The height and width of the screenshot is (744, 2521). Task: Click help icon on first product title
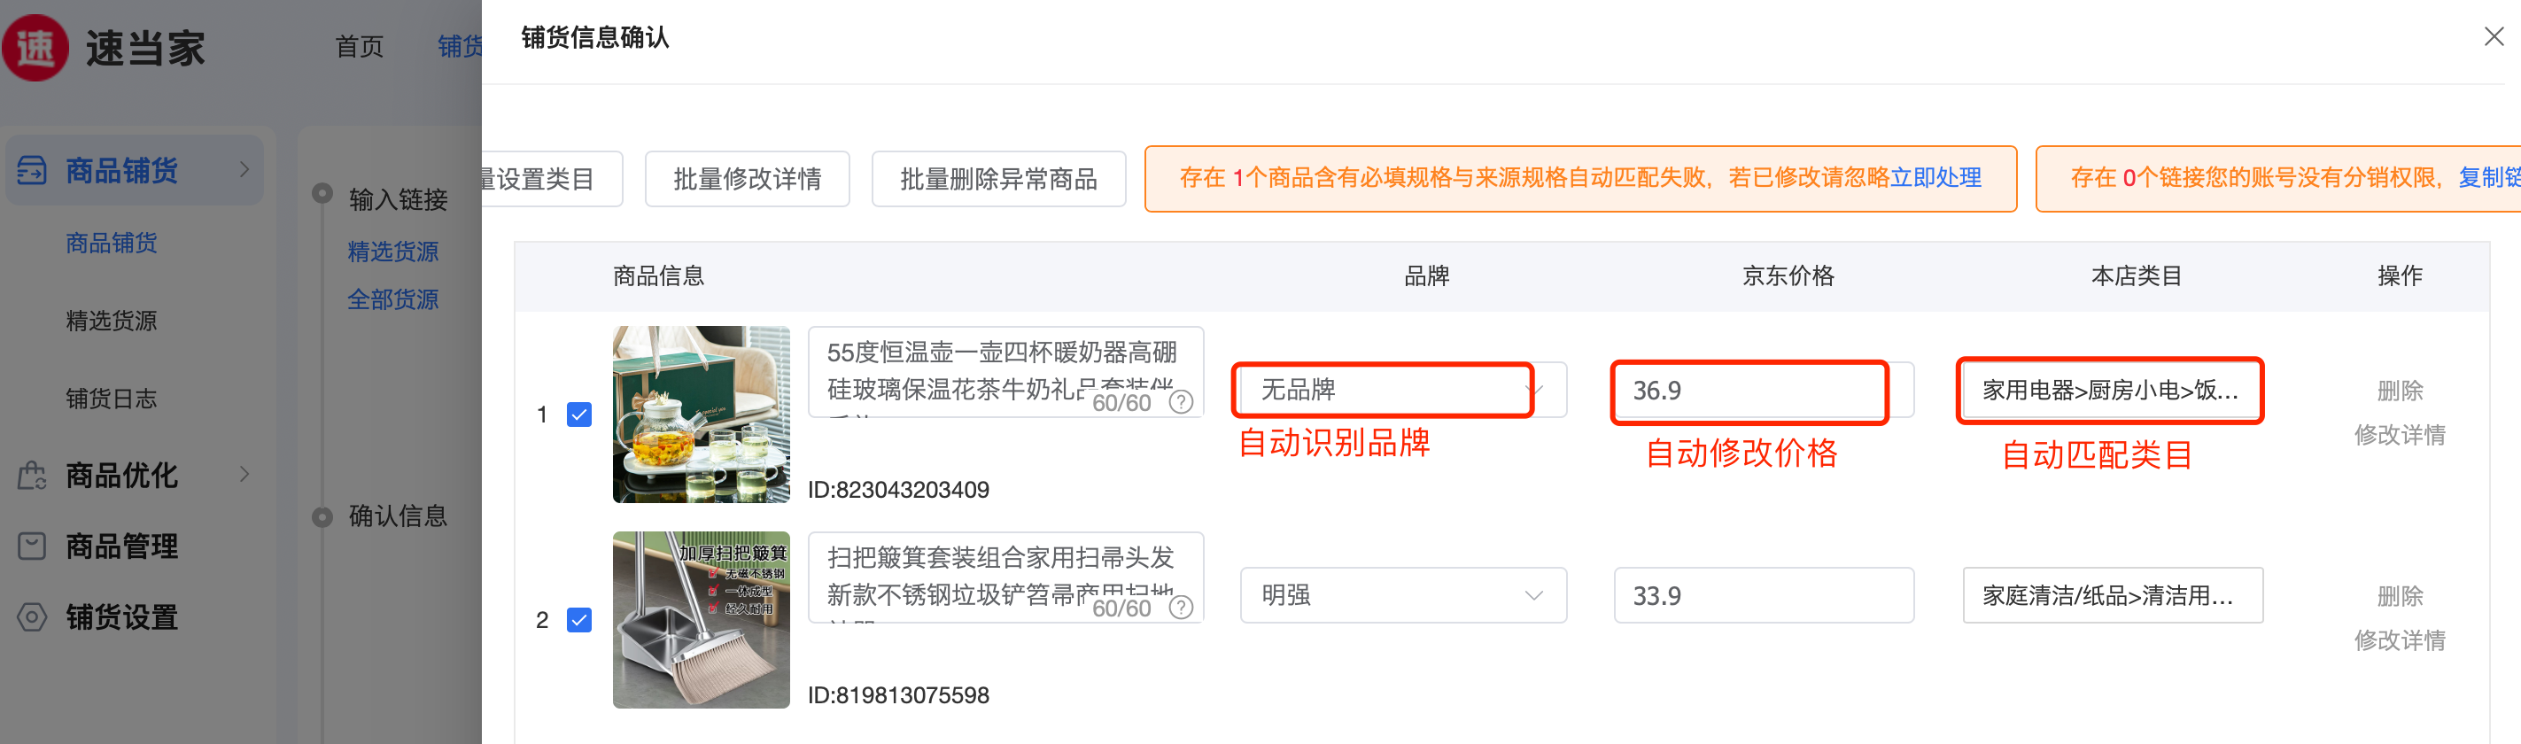pos(1182,402)
